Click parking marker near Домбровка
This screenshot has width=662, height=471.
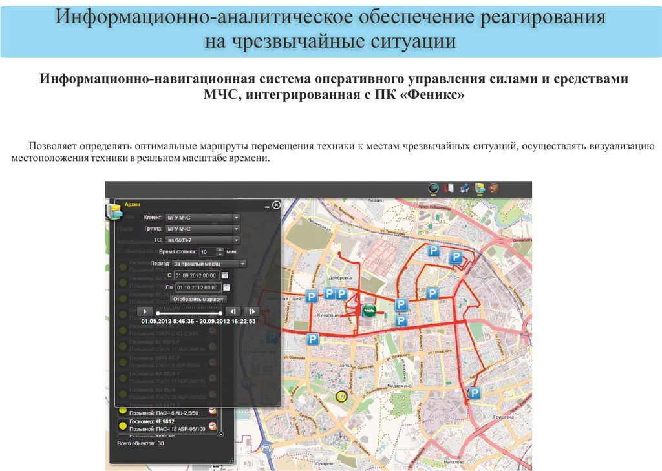pyautogui.click(x=329, y=294)
